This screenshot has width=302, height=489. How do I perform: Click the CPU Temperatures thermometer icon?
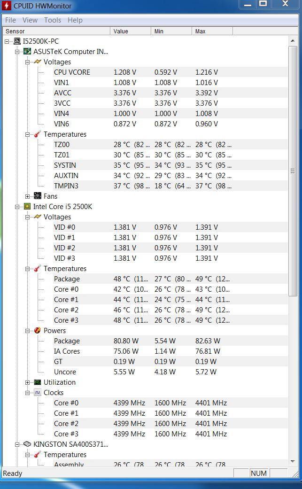coord(38,269)
